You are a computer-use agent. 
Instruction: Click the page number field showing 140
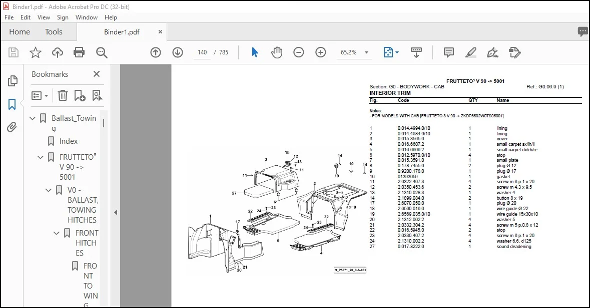pos(203,52)
